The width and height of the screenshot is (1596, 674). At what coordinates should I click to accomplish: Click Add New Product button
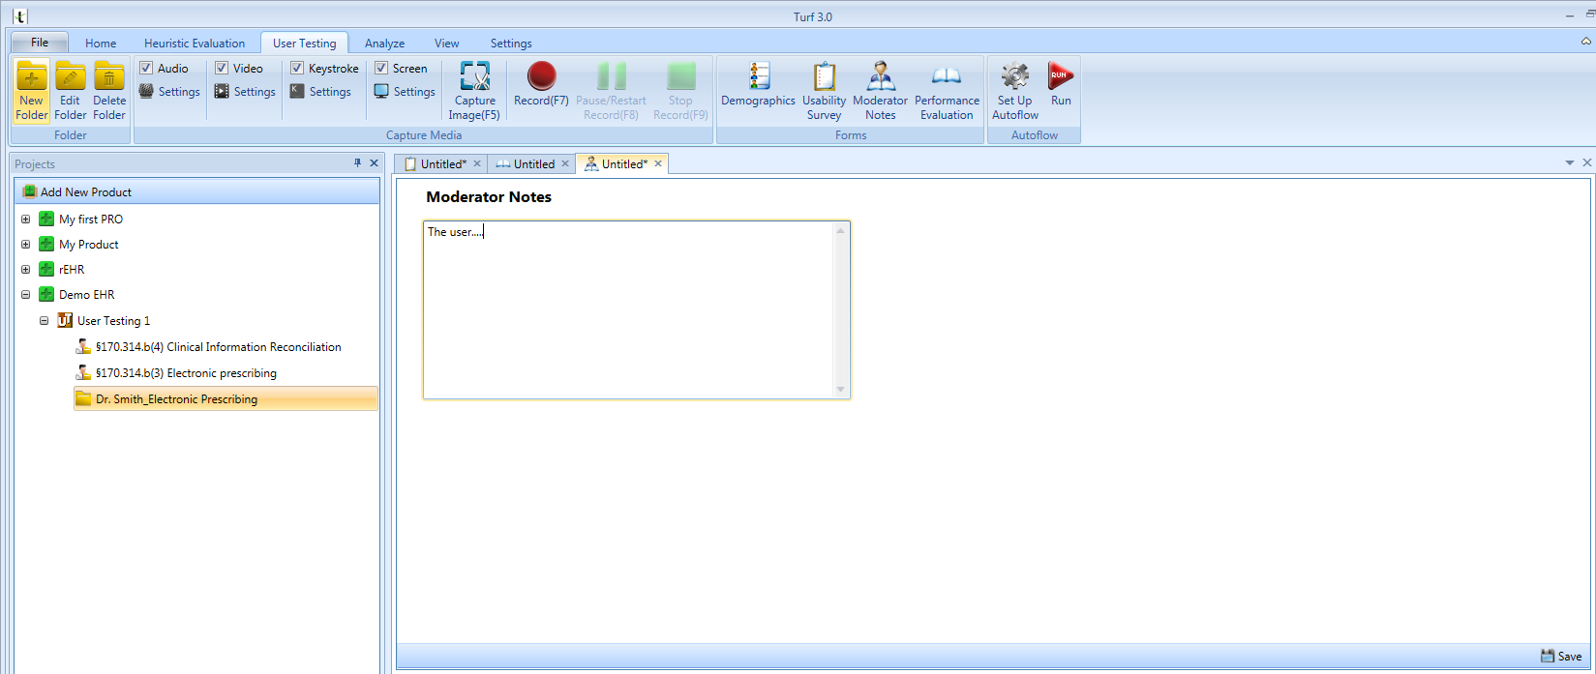[x=85, y=192]
